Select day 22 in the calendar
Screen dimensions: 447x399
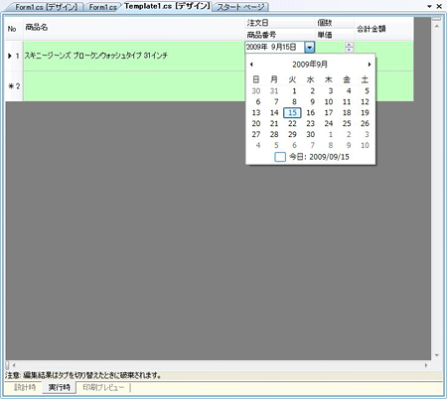[292, 123]
